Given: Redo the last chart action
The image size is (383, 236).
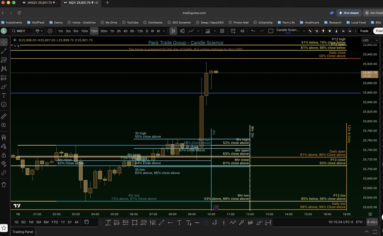Looking at the screenshot, I should tap(262, 31).
